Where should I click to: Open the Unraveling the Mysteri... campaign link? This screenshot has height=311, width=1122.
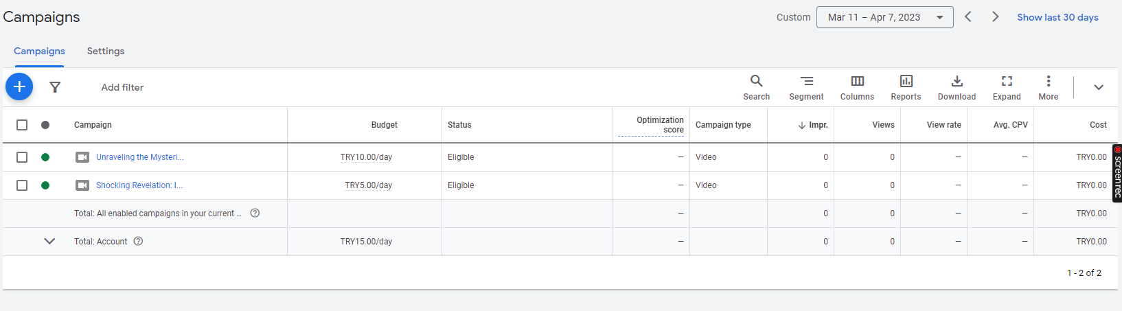140,157
